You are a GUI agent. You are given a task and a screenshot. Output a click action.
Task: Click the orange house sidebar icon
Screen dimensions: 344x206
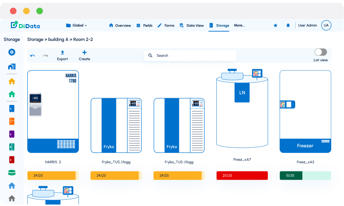pos(12,81)
